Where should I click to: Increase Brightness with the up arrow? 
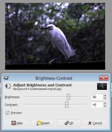pyautogui.click(x=105, y=95)
